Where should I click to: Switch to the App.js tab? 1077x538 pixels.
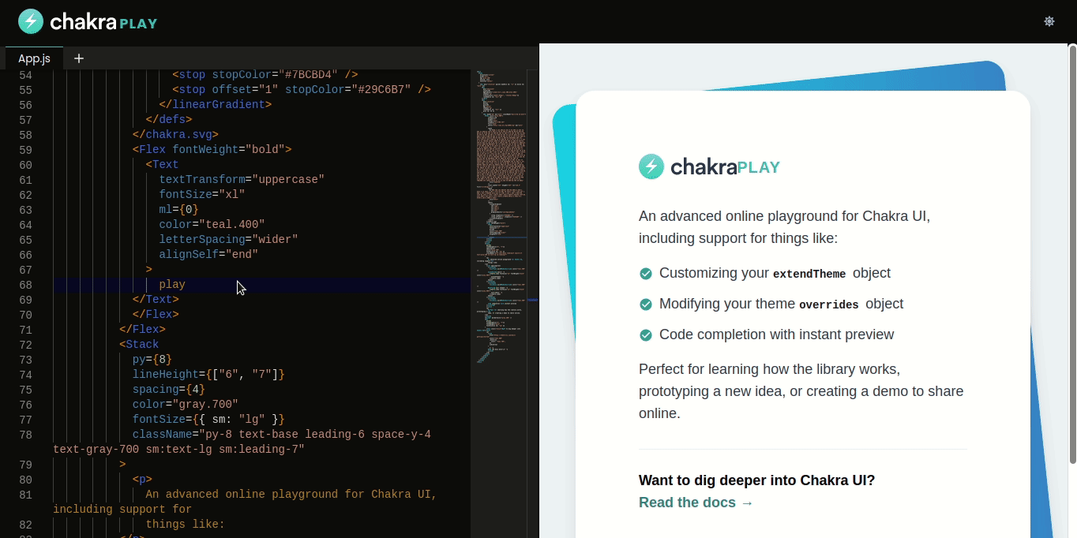tap(34, 58)
